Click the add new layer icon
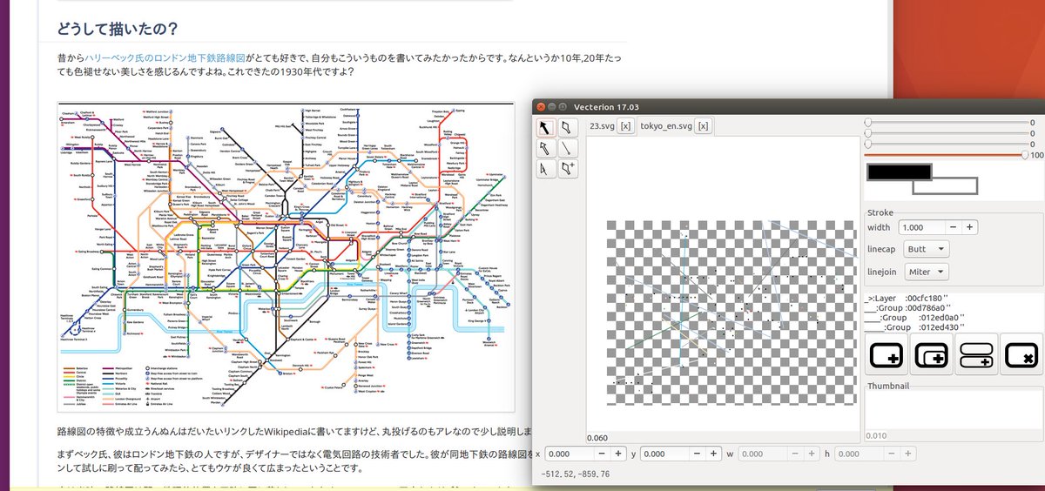1045x491 pixels. [x=887, y=354]
